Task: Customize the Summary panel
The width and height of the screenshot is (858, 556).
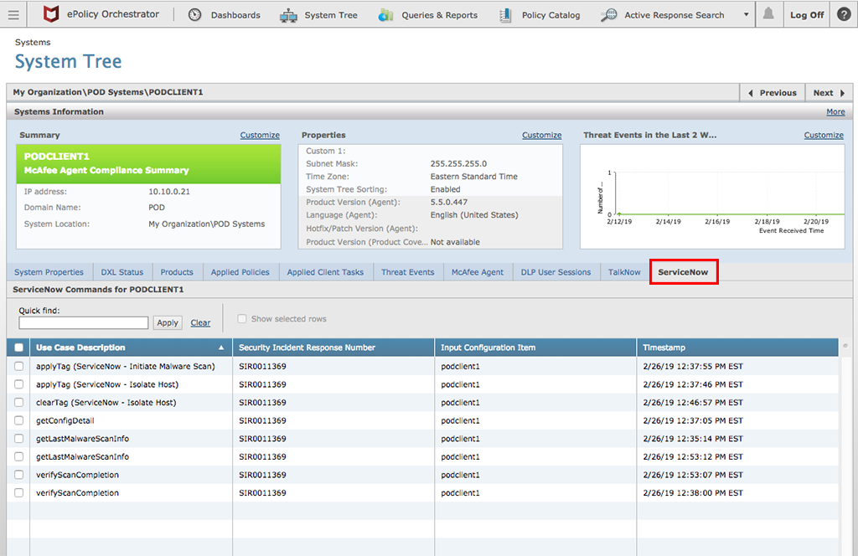Action: [x=260, y=136]
